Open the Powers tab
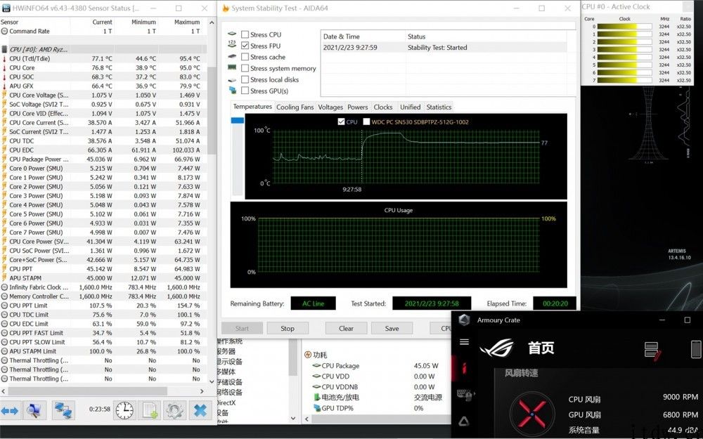Image resolution: width=703 pixels, height=439 pixels. (x=357, y=107)
